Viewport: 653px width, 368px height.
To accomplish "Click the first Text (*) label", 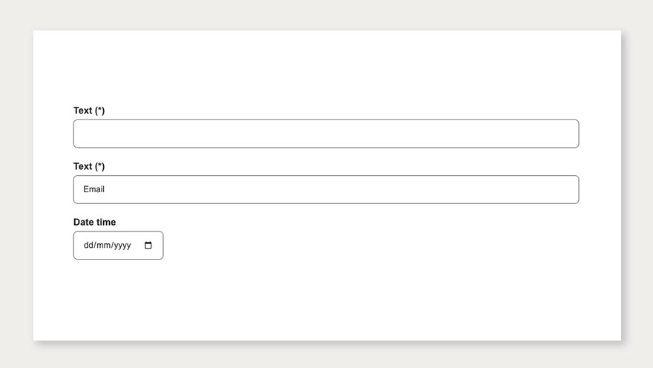I will click(x=88, y=111).
